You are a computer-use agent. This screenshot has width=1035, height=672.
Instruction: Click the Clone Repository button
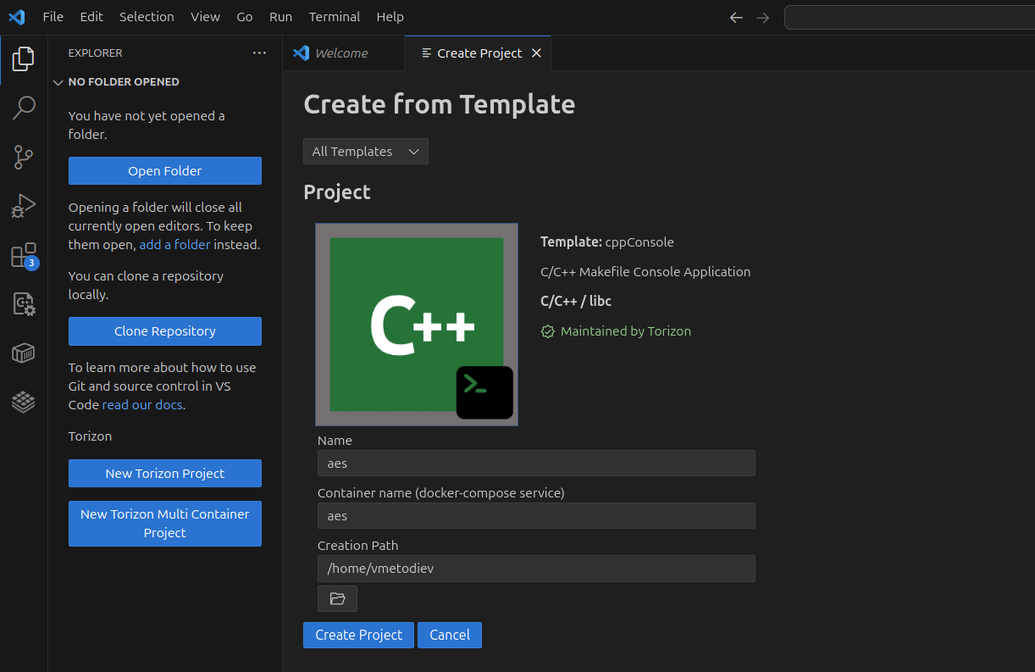coord(165,331)
